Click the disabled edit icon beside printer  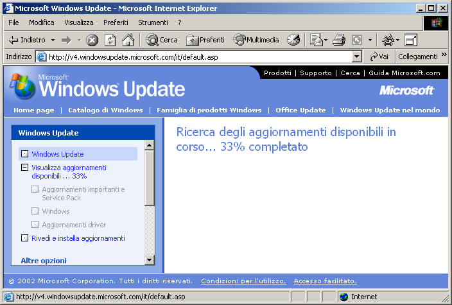click(x=357, y=40)
